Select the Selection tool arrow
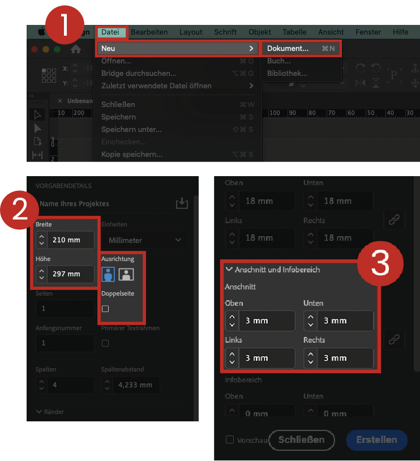Screen dimensions: 420x461 click(x=37, y=114)
